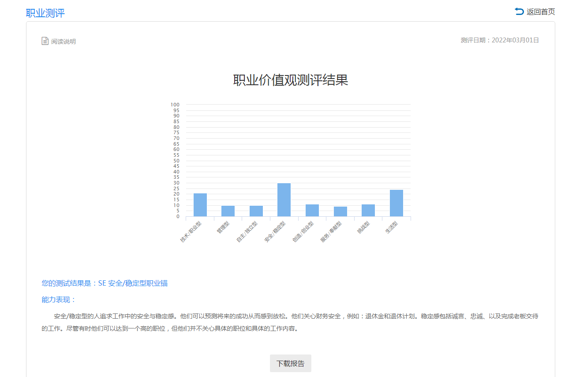Pick the 自主/独立型 bar in chart
Viewport: 561px width, 377px height.
coord(256,211)
